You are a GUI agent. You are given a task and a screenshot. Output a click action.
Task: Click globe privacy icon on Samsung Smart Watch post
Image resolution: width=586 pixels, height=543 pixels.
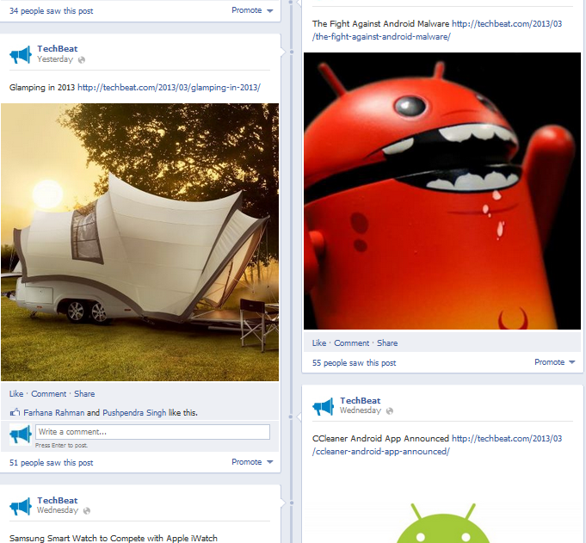pyautogui.click(x=87, y=511)
